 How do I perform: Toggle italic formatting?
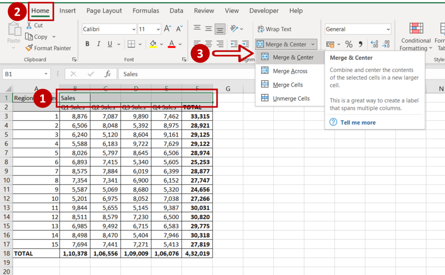pyautogui.click(x=99, y=43)
